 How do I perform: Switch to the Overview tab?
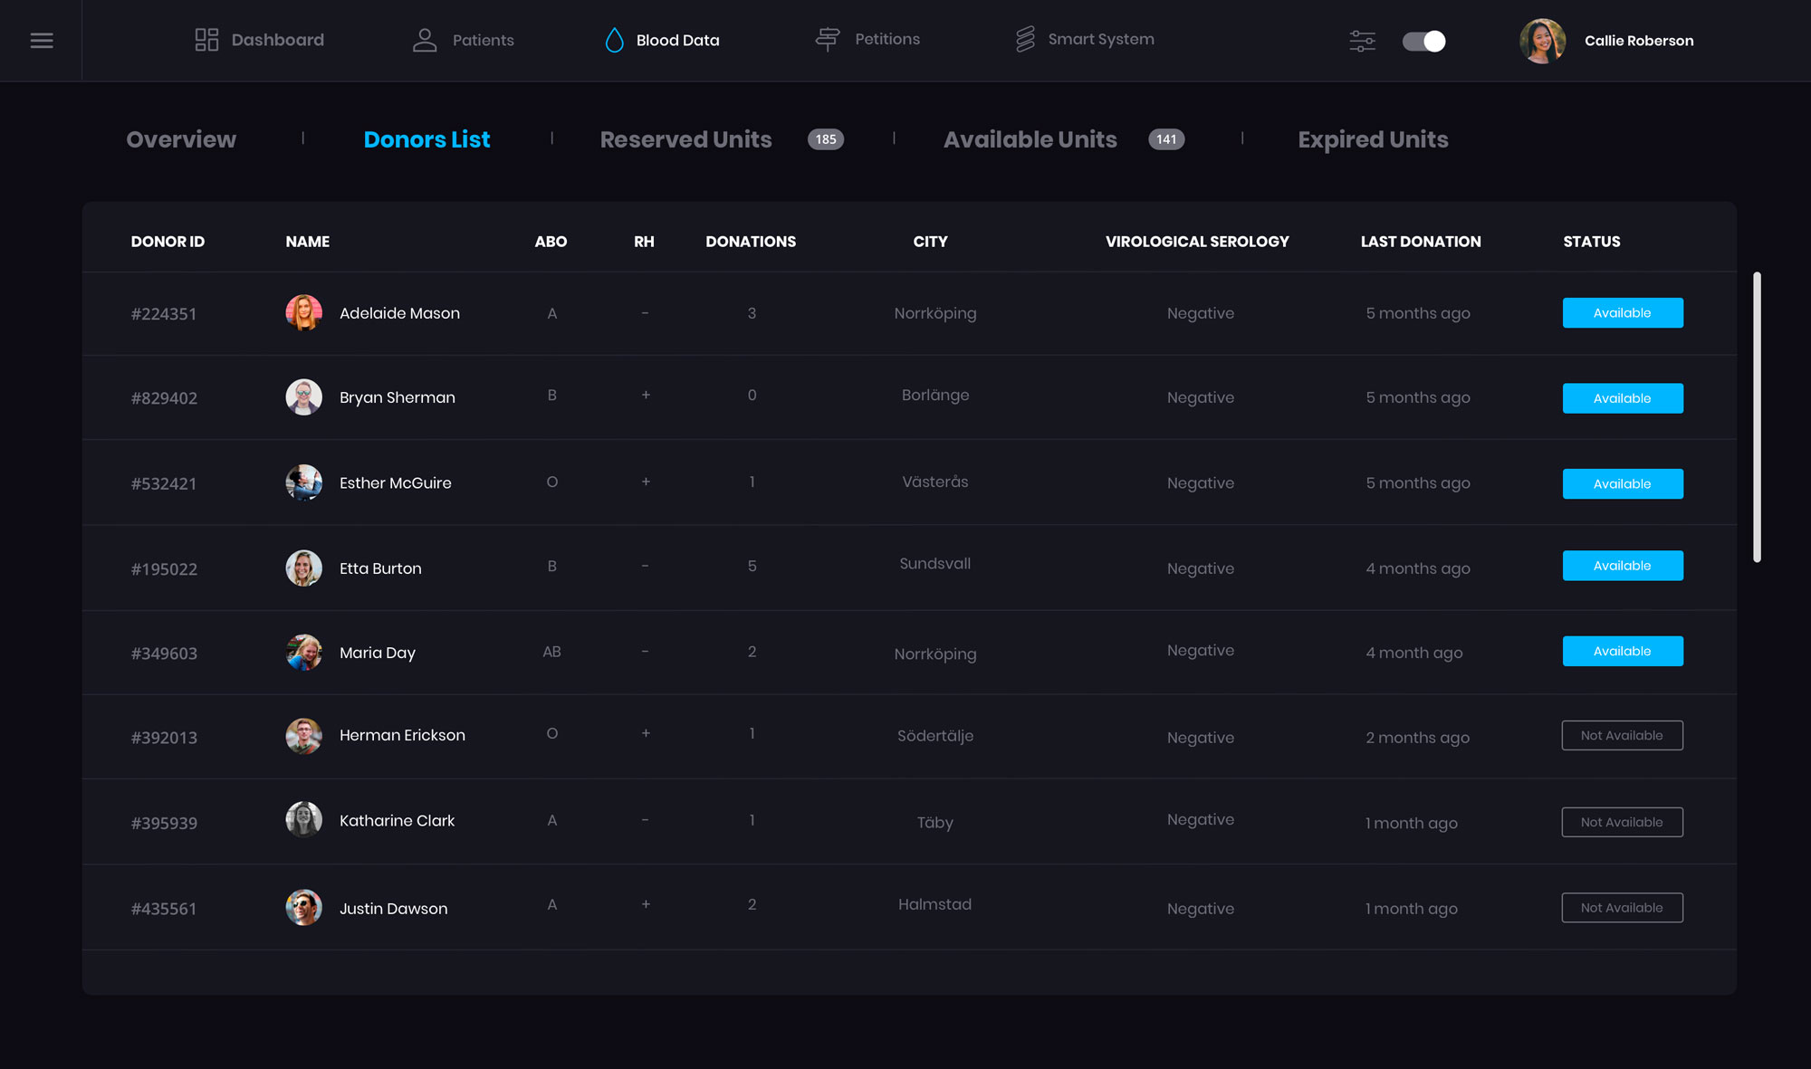(181, 139)
